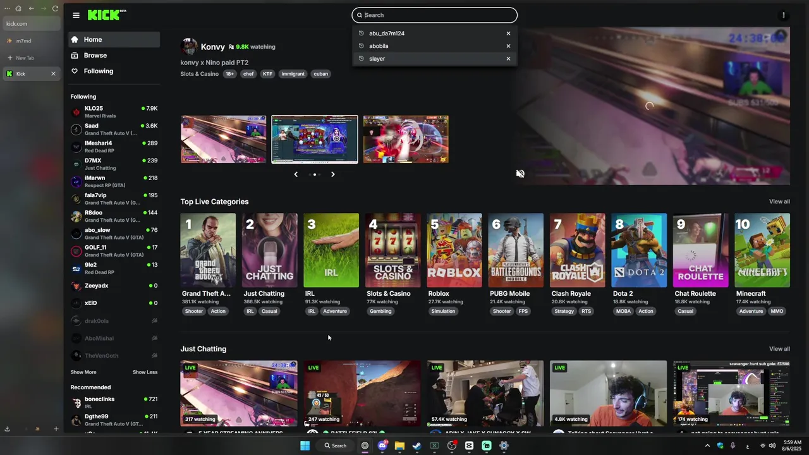Screen dimensions: 809x455
Task: Open Zeeyadx channel in Following list
Action: pyautogui.click(x=114, y=286)
